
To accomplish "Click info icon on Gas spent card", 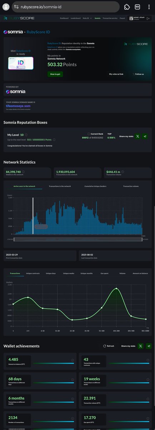I will click(x=147, y=418).
